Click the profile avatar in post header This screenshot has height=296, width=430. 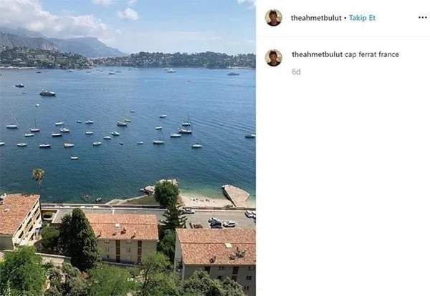pos(273,17)
